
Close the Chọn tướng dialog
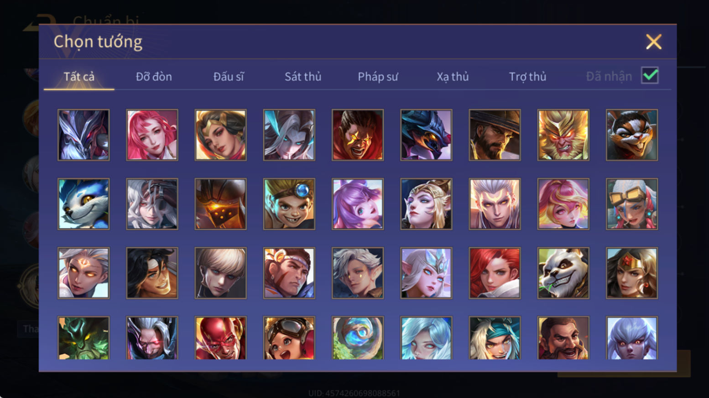(653, 42)
